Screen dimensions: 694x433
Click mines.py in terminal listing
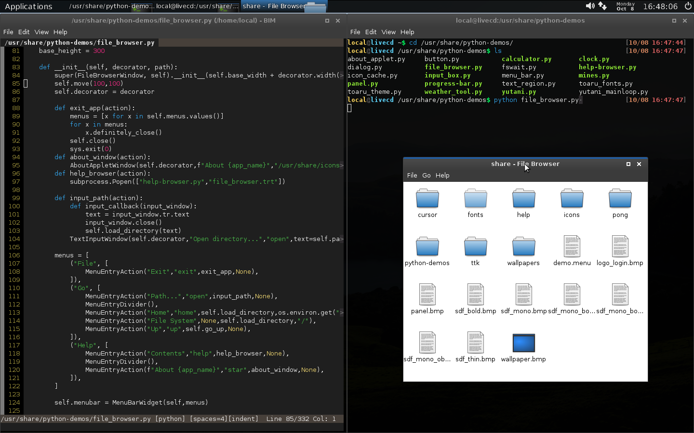tap(594, 75)
